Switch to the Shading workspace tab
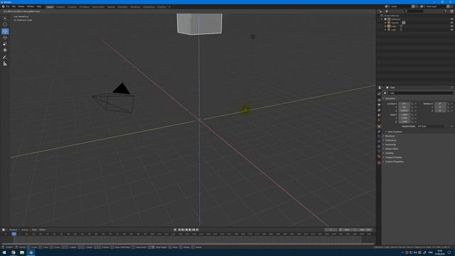 pyautogui.click(x=111, y=7)
